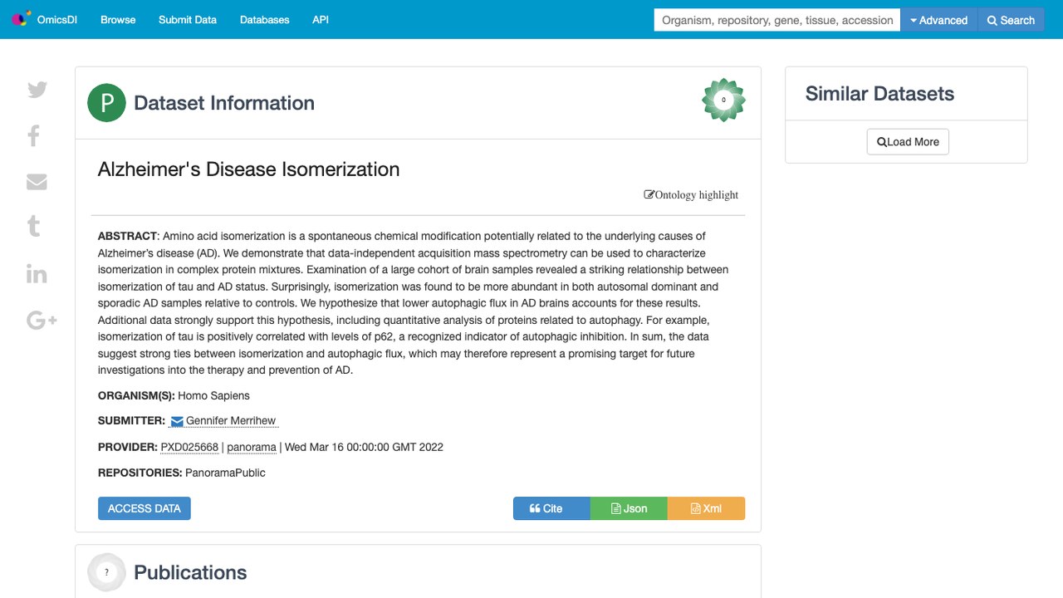Share on Twitter via sidebar icon
Image resolution: width=1063 pixels, height=598 pixels.
[37, 90]
